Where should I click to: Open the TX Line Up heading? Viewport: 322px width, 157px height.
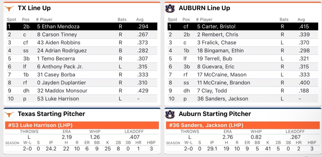point(34,8)
